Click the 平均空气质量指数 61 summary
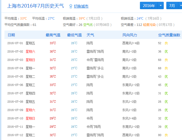The height and width of the screenshot is (140, 182). point(20,25)
